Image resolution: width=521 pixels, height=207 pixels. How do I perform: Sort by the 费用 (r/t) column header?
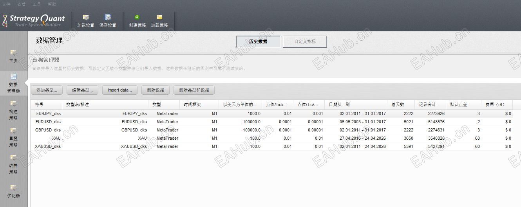click(497, 104)
